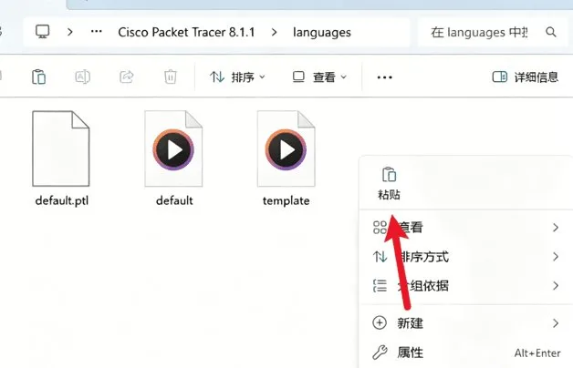Select the template file icon
This screenshot has height=368, width=573.
286,148
